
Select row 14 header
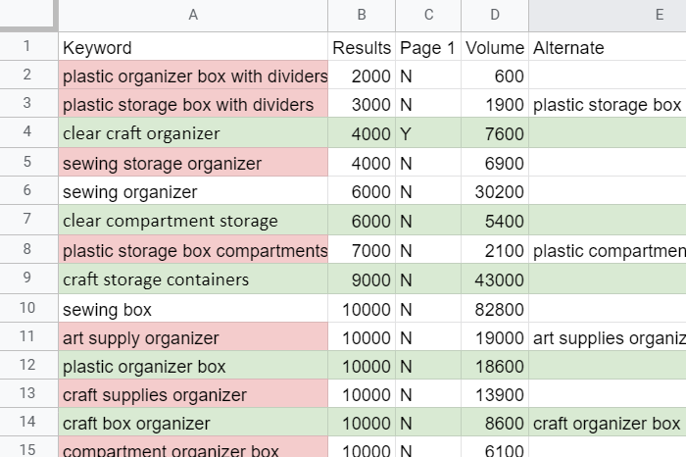[x=28, y=422]
